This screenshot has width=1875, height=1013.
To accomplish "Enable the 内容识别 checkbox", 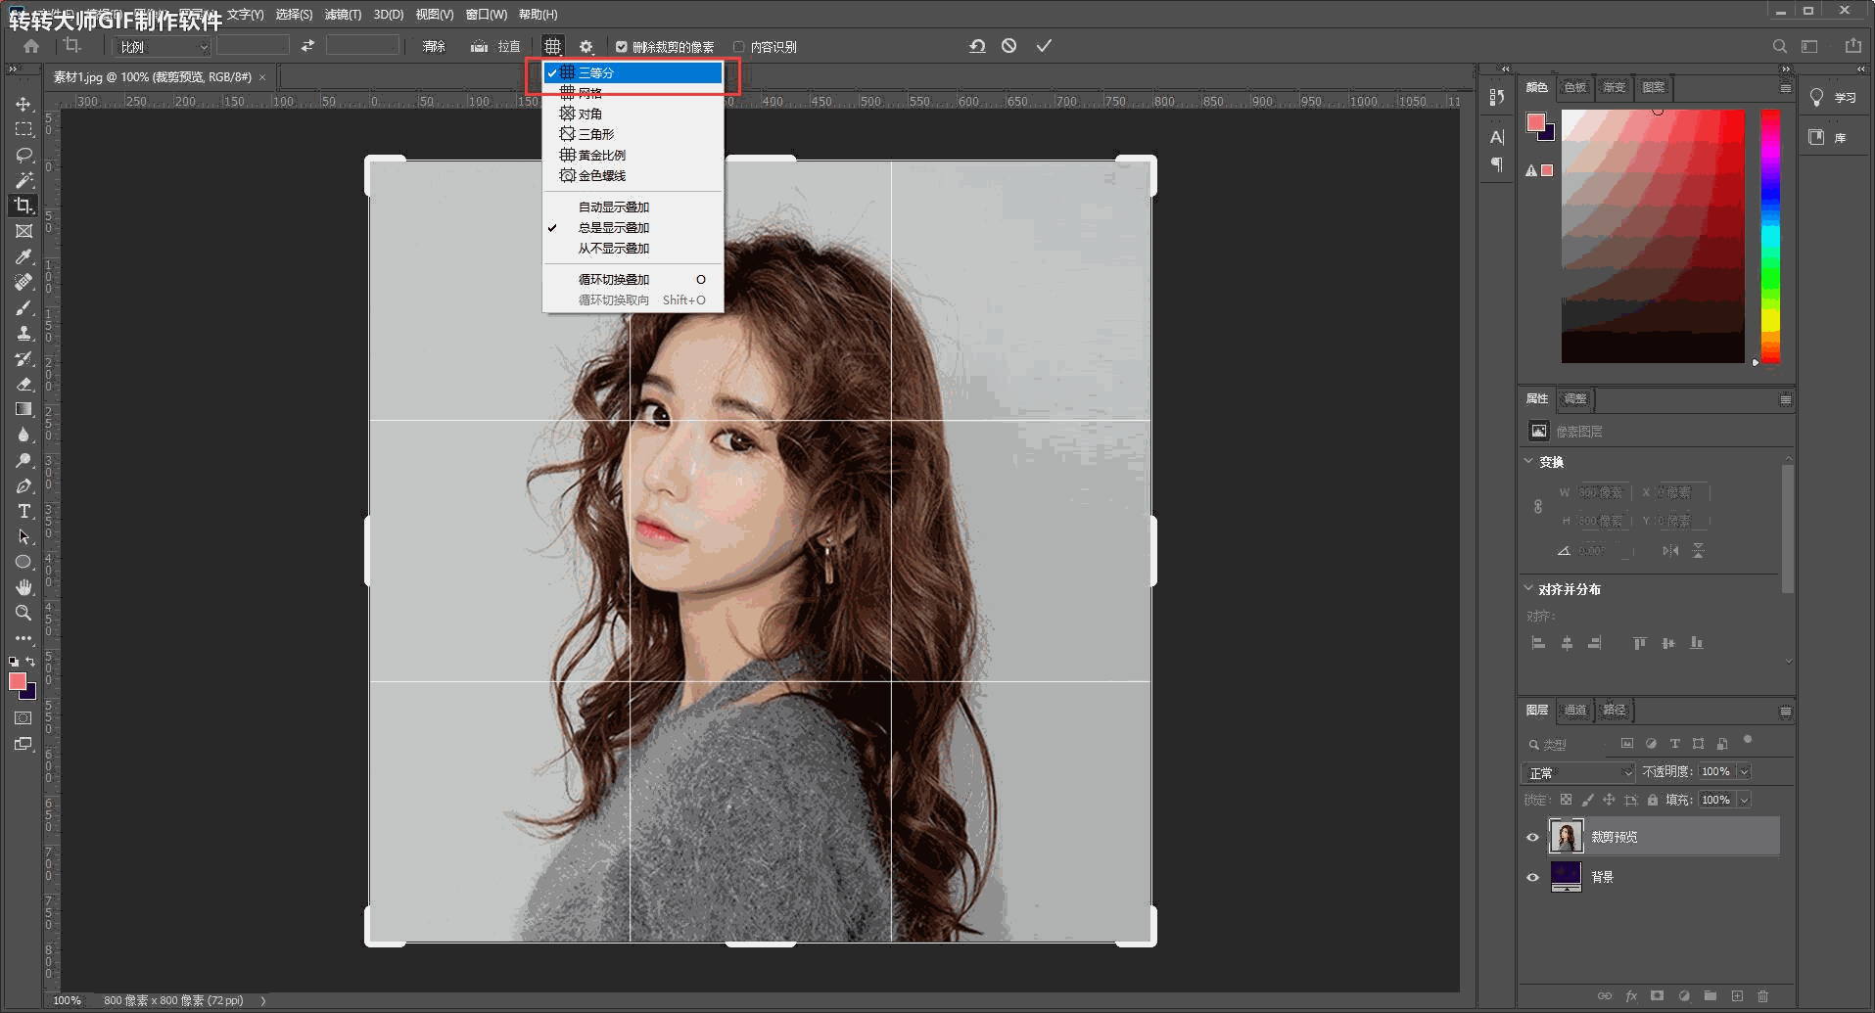I will tap(739, 47).
